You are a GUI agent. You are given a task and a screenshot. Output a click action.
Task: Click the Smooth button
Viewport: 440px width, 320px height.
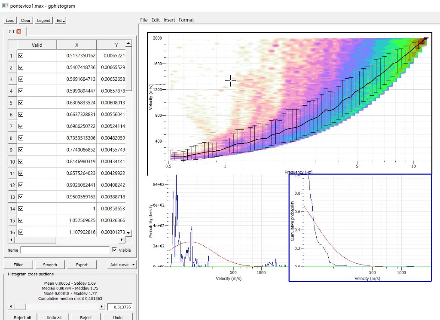[49, 265]
